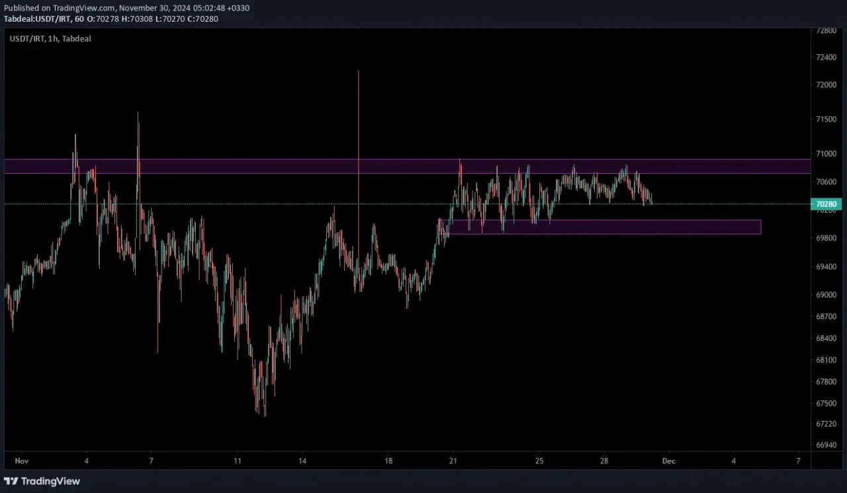This screenshot has width=847, height=493.
Task: Click the 67500 price axis label
Action: tap(827, 403)
